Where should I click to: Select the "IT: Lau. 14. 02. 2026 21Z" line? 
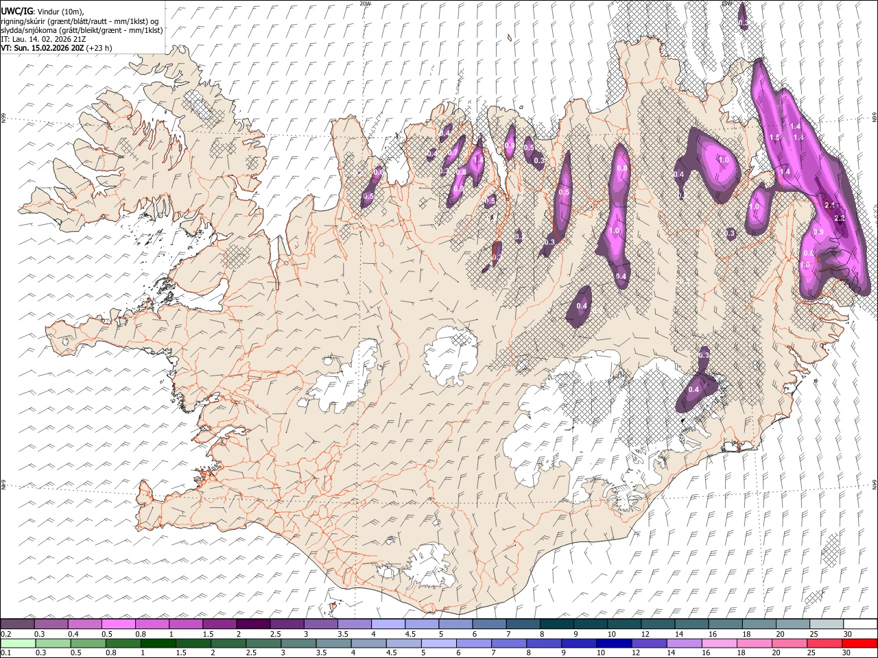43,39
